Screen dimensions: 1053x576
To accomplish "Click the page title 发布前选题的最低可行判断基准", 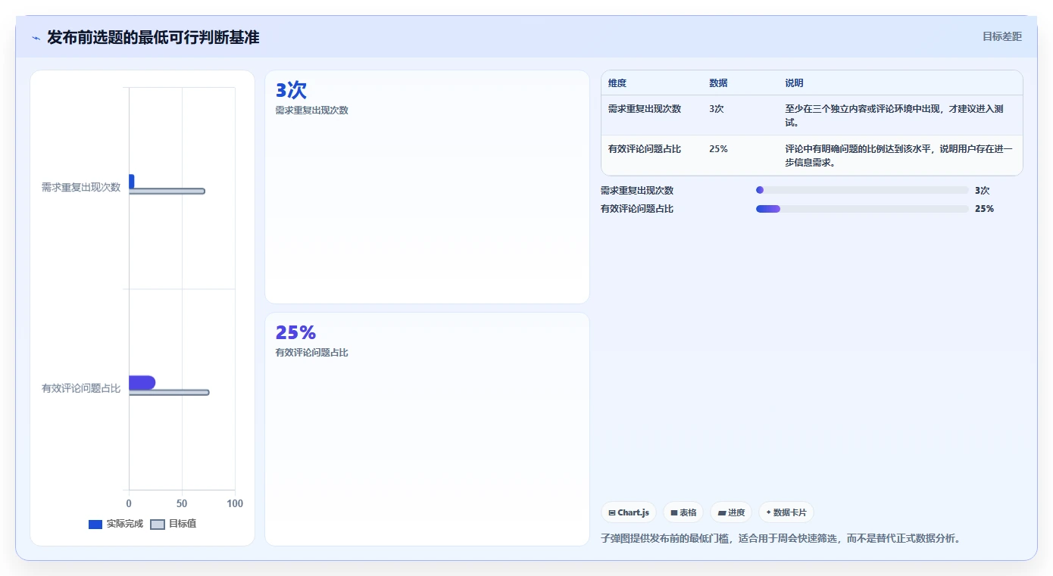I will tap(153, 37).
